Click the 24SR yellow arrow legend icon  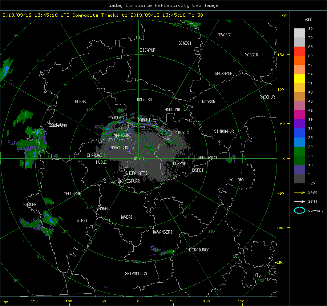(x=299, y=192)
